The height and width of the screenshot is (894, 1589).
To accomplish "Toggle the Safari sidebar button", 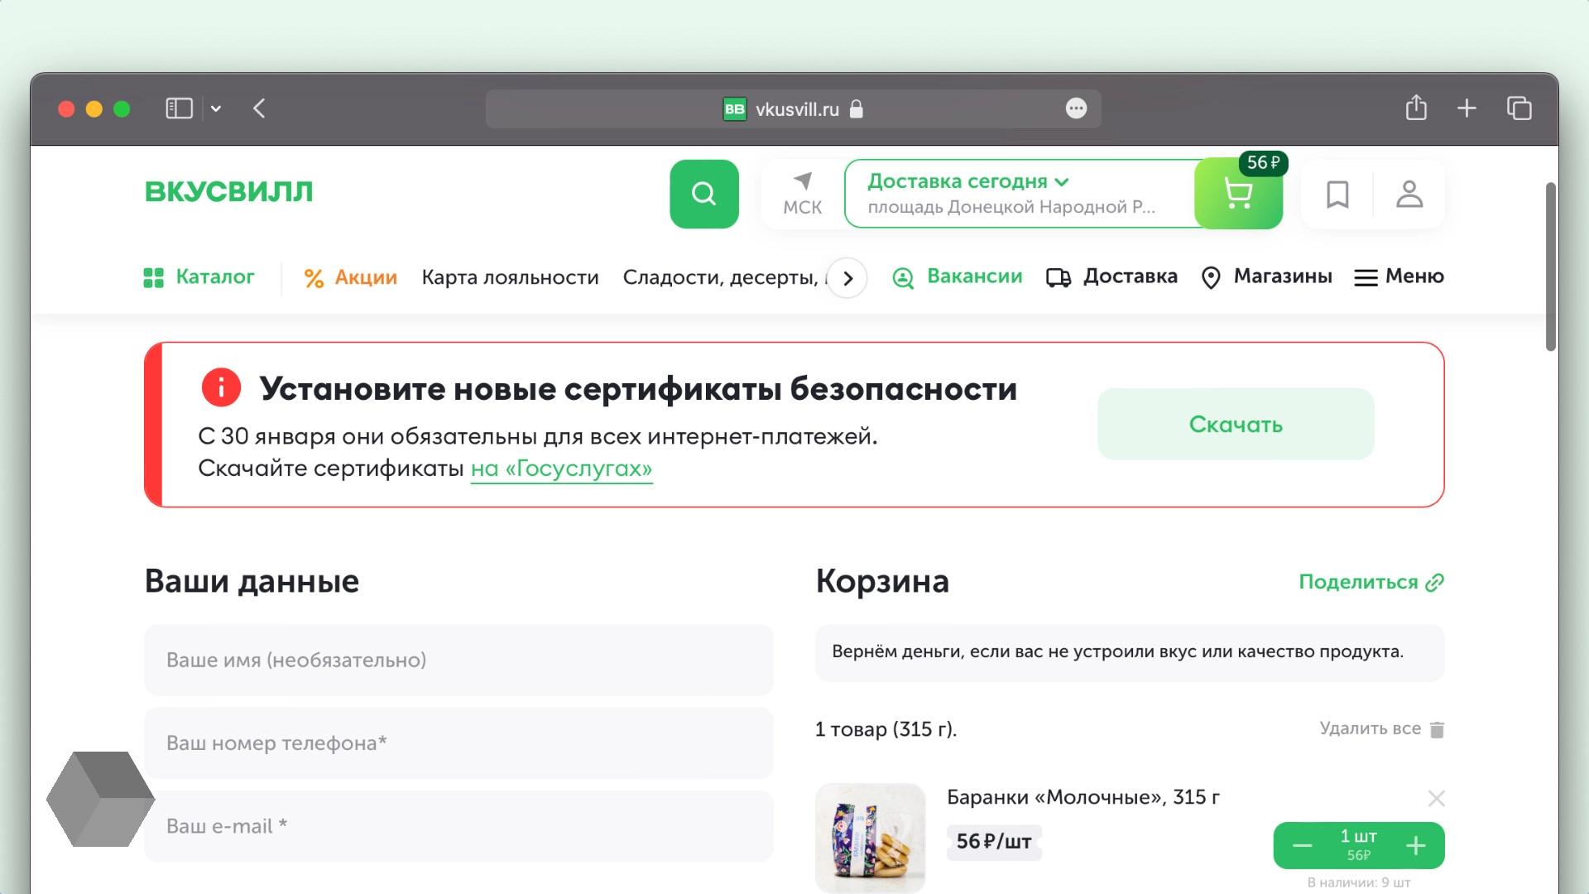I will [179, 108].
